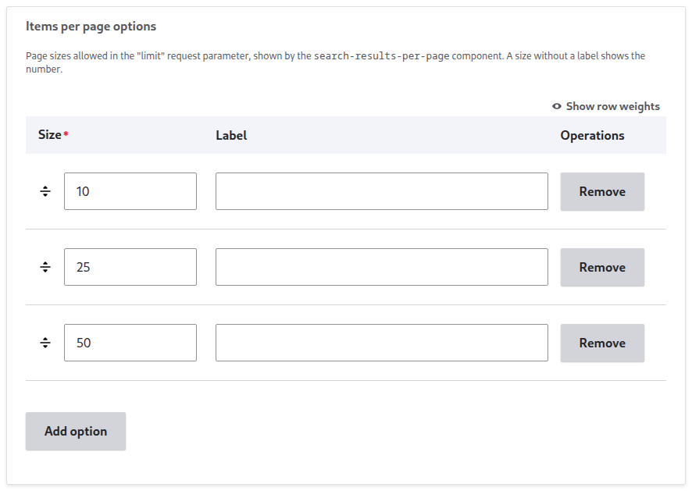Click the eye icon beside Show row weights

(x=557, y=106)
